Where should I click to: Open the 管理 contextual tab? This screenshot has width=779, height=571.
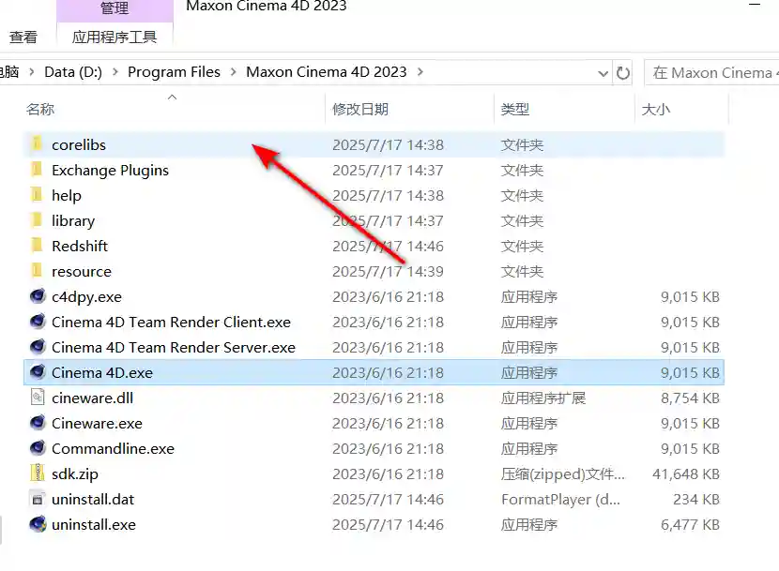click(x=115, y=8)
